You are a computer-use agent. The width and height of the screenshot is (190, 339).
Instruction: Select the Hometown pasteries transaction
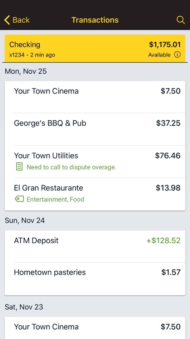point(95,279)
